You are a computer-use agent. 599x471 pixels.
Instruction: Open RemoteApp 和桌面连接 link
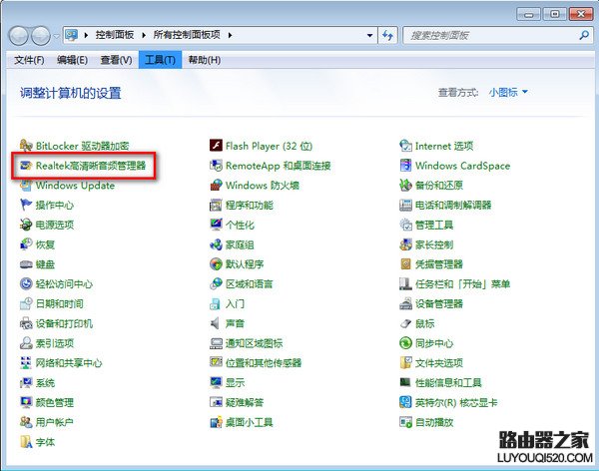tap(279, 166)
